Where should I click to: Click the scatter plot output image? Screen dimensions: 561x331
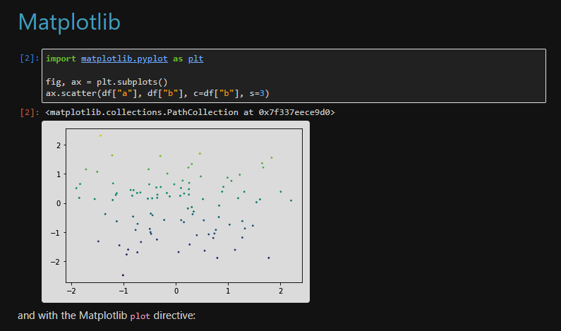point(176,212)
